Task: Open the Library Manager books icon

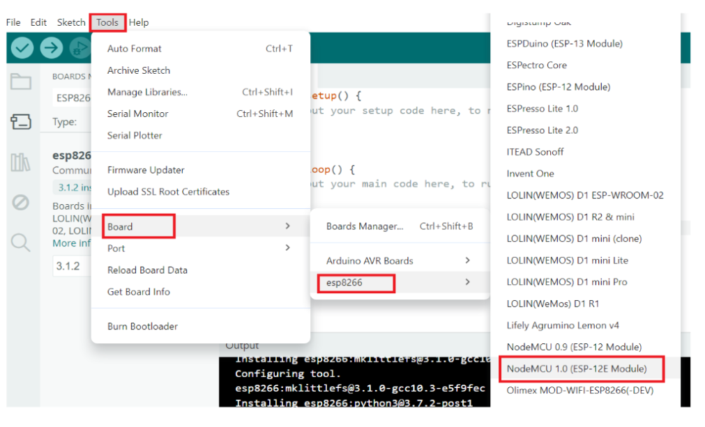Action: coord(21,162)
